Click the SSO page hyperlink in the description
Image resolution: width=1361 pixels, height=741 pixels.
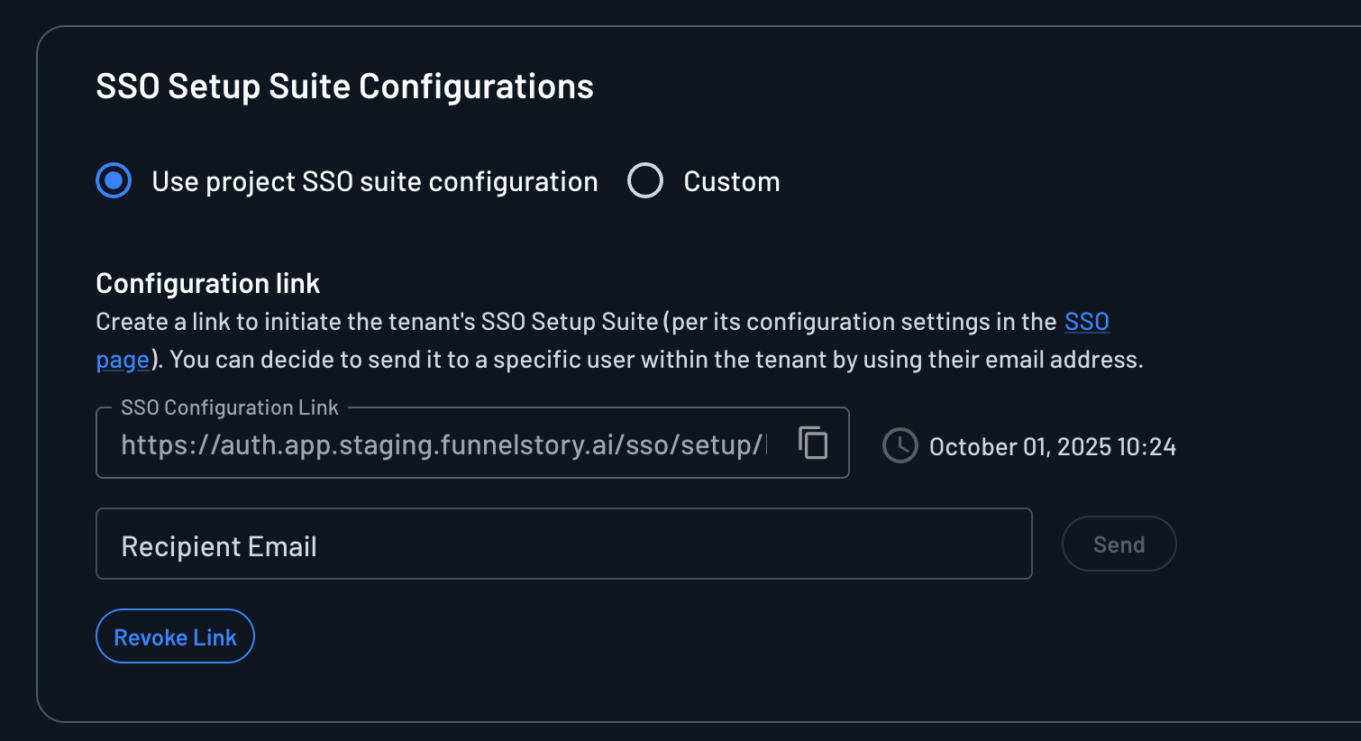pos(1086,321)
